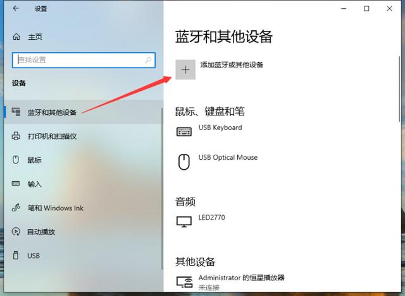Close the Settings window

pos(389,8)
